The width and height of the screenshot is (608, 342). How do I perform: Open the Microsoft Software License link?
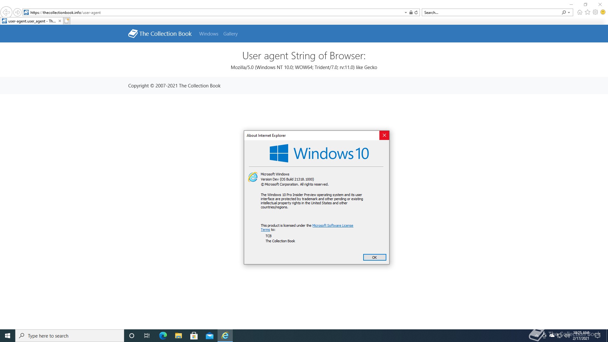[332, 225]
